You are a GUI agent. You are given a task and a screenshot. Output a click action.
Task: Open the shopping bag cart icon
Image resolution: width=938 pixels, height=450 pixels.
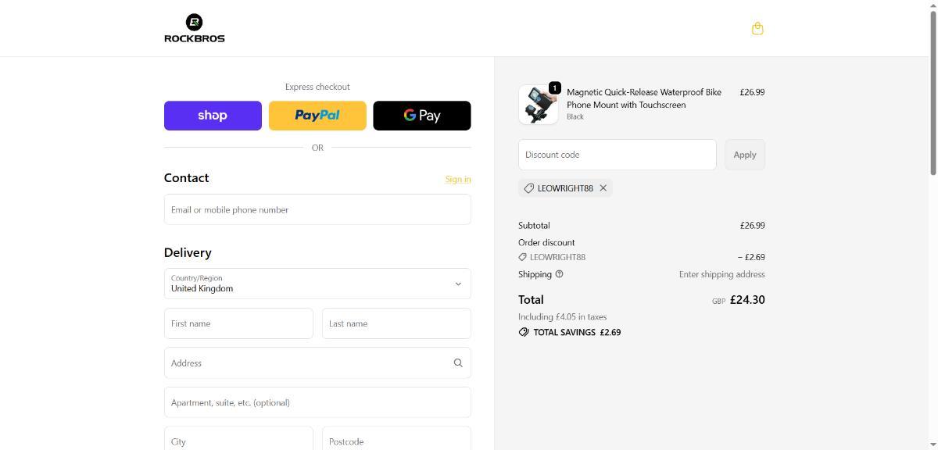(x=757, y=29)
